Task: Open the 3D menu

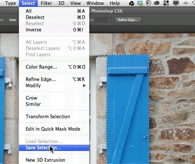Action: tap(61, 3)
